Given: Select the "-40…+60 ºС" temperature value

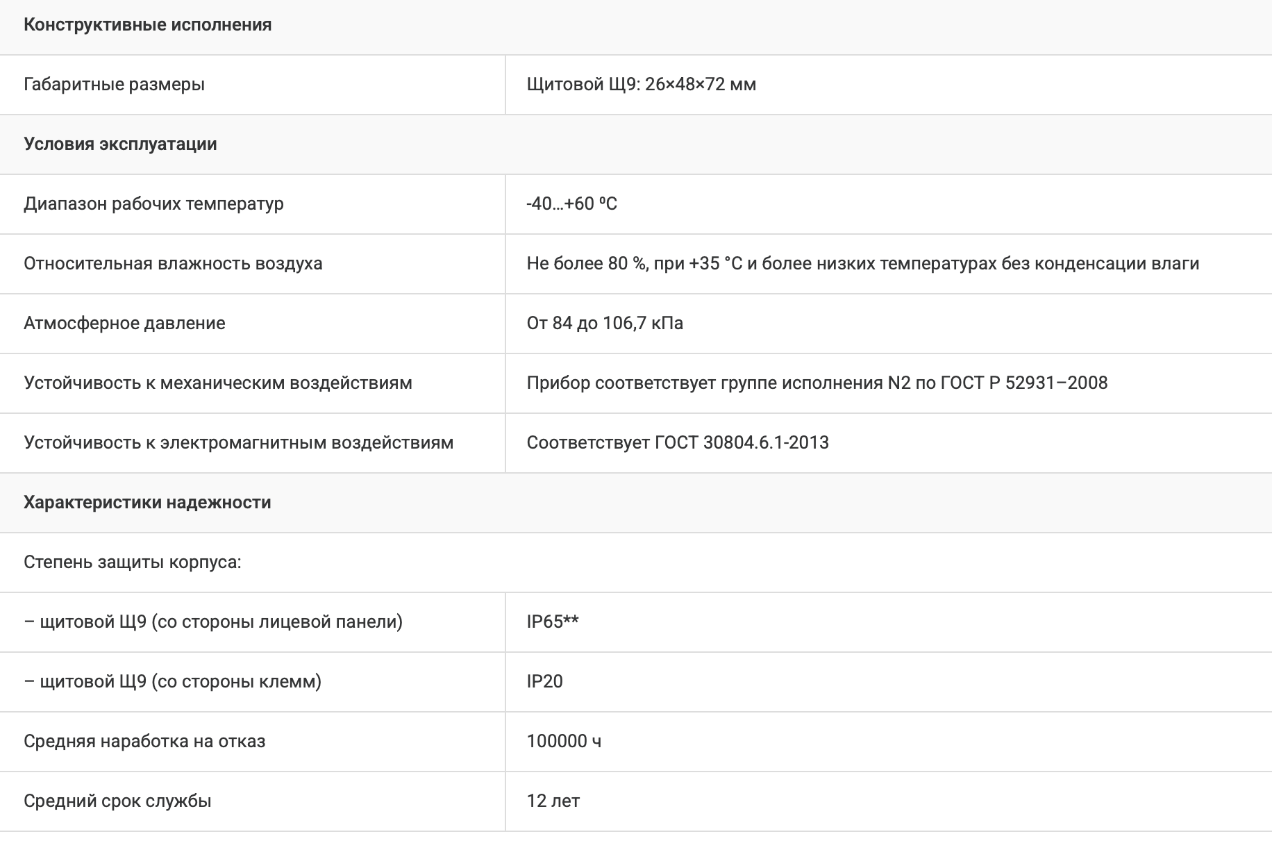Looking at the screenshot, I should point(571,204).
